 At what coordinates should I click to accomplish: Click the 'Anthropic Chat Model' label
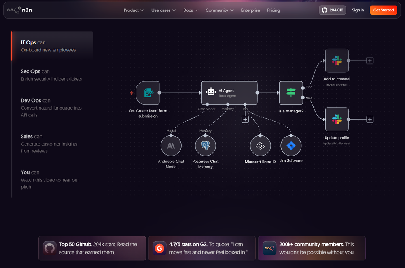point(171,164)
